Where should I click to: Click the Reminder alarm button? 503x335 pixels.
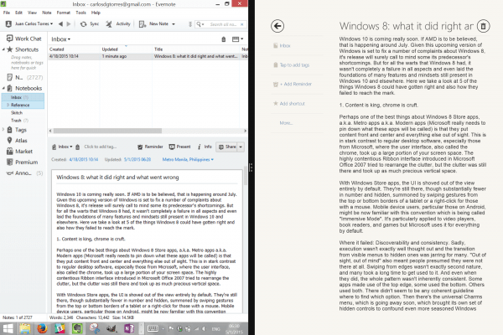[x=150, y=147]
